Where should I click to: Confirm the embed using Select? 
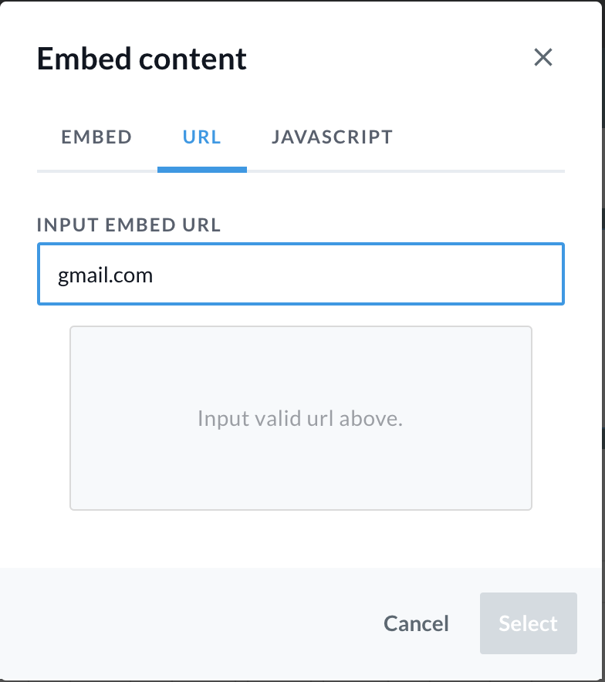pos(528,623)
